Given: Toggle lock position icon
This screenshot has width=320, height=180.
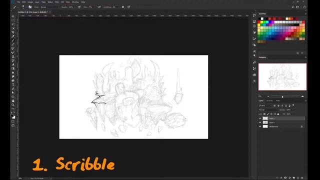Looking at the screenshot, I should click(x=271, y=114).
